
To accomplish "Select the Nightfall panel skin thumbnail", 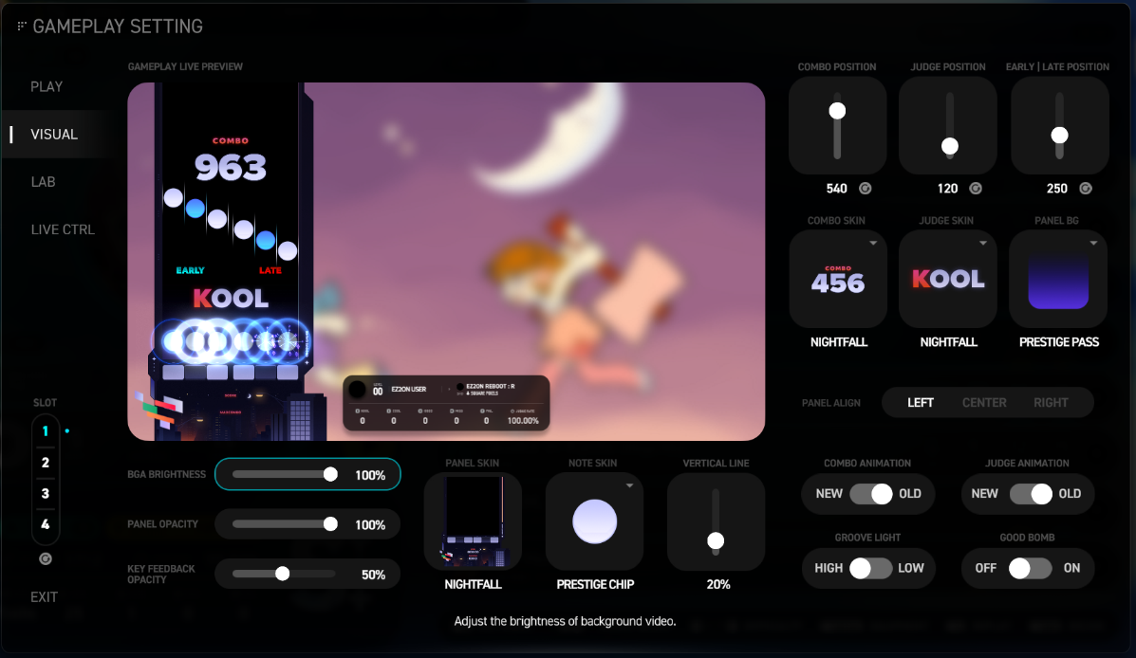I will click(x=473, y=521).
